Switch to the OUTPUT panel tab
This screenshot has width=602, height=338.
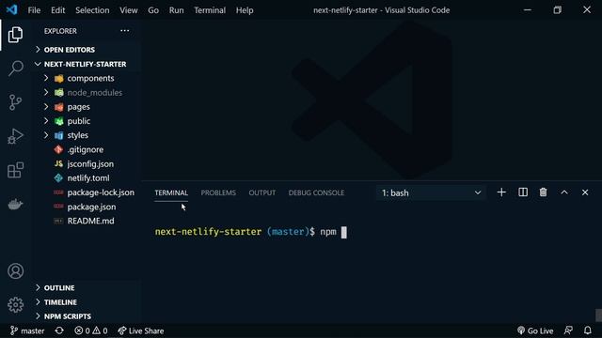click(262, 192)
